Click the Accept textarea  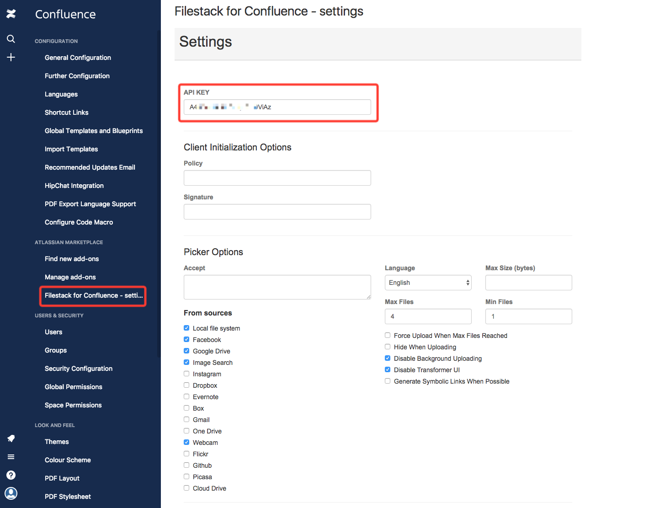[x=277, y=287]
